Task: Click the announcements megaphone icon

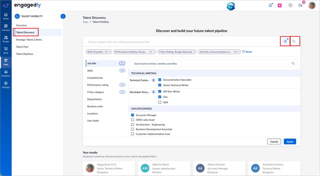Action: pos(300,5)
